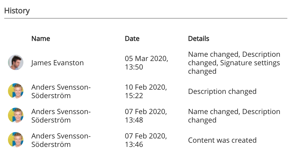Click Anders Svensson-Söderström name in 13:48 row
Screen dimensions: 290x157
pyautogui.click(x=61, y=116)
